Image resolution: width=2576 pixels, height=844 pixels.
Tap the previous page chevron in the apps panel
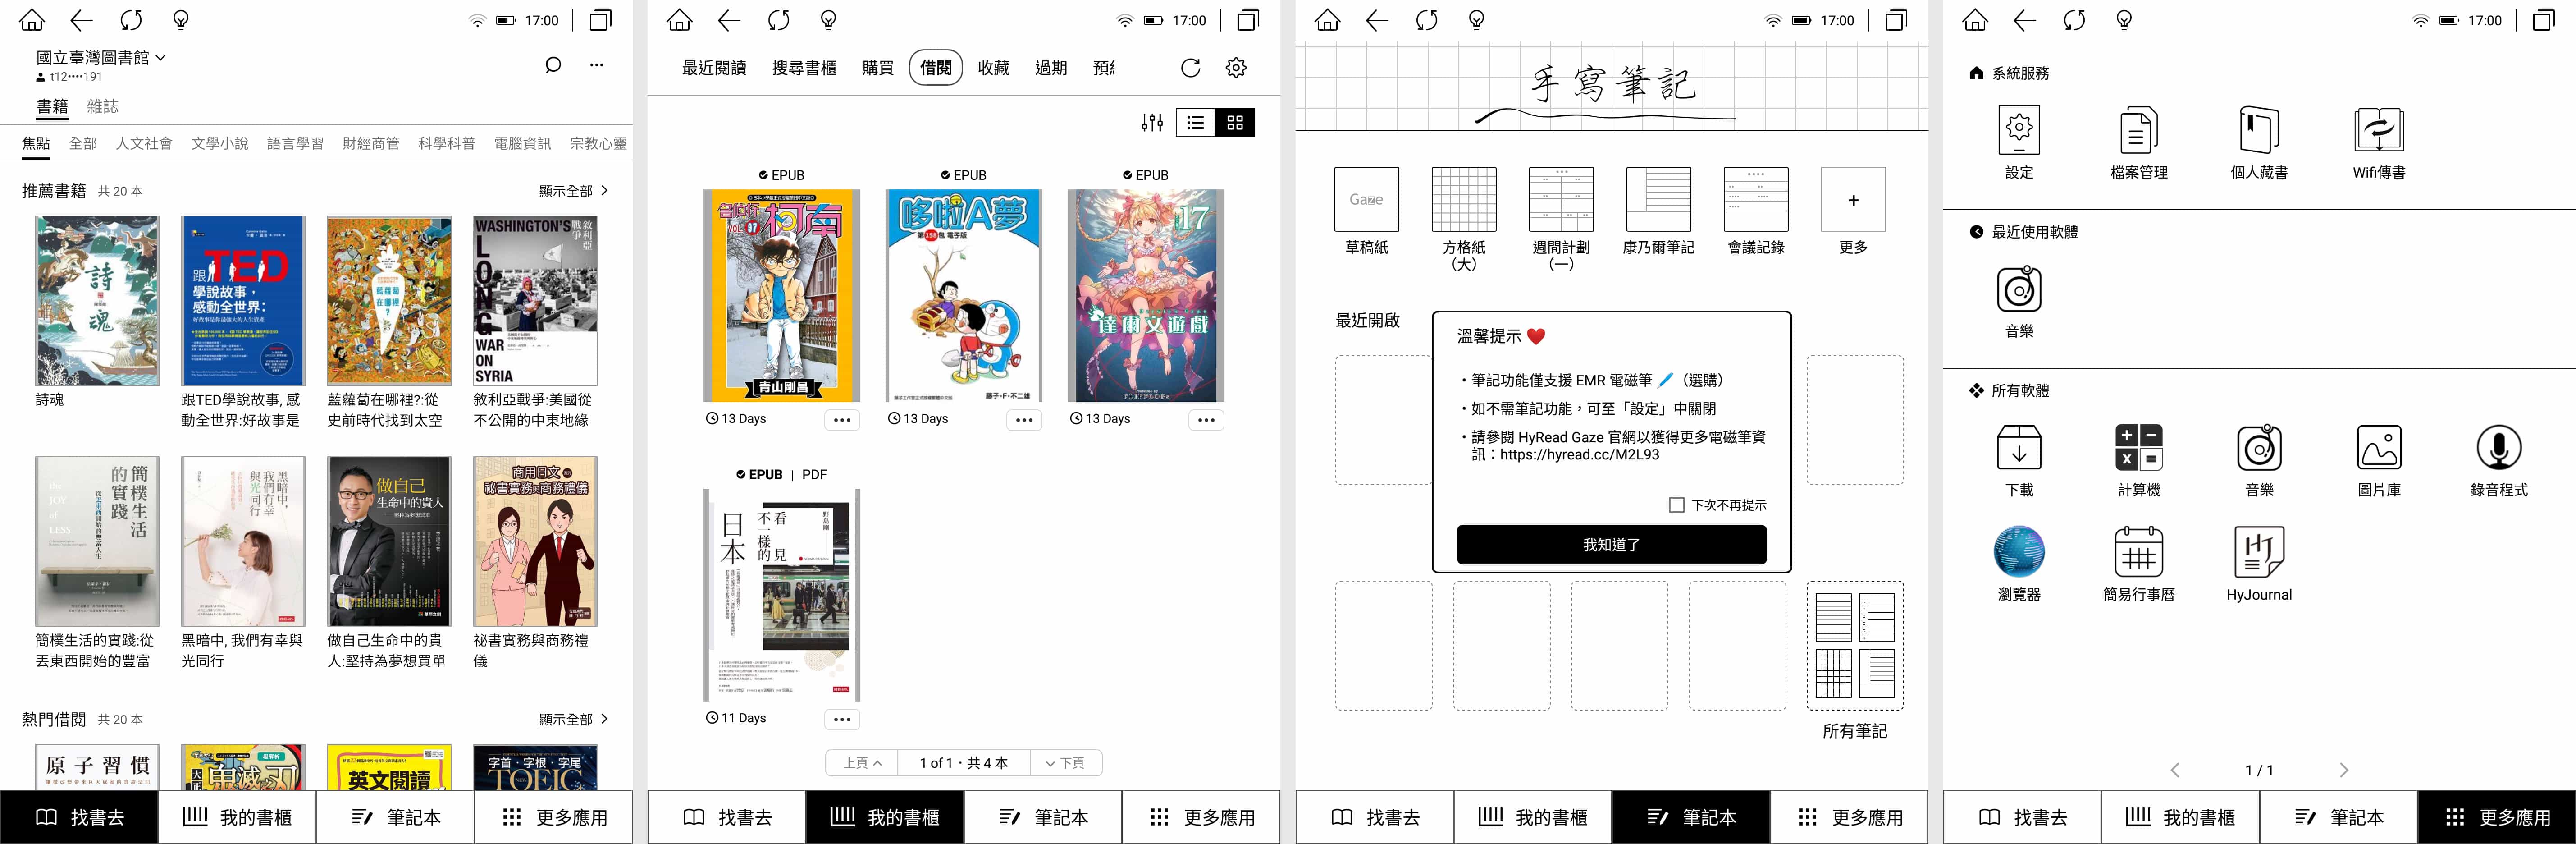pos(2175,770)
